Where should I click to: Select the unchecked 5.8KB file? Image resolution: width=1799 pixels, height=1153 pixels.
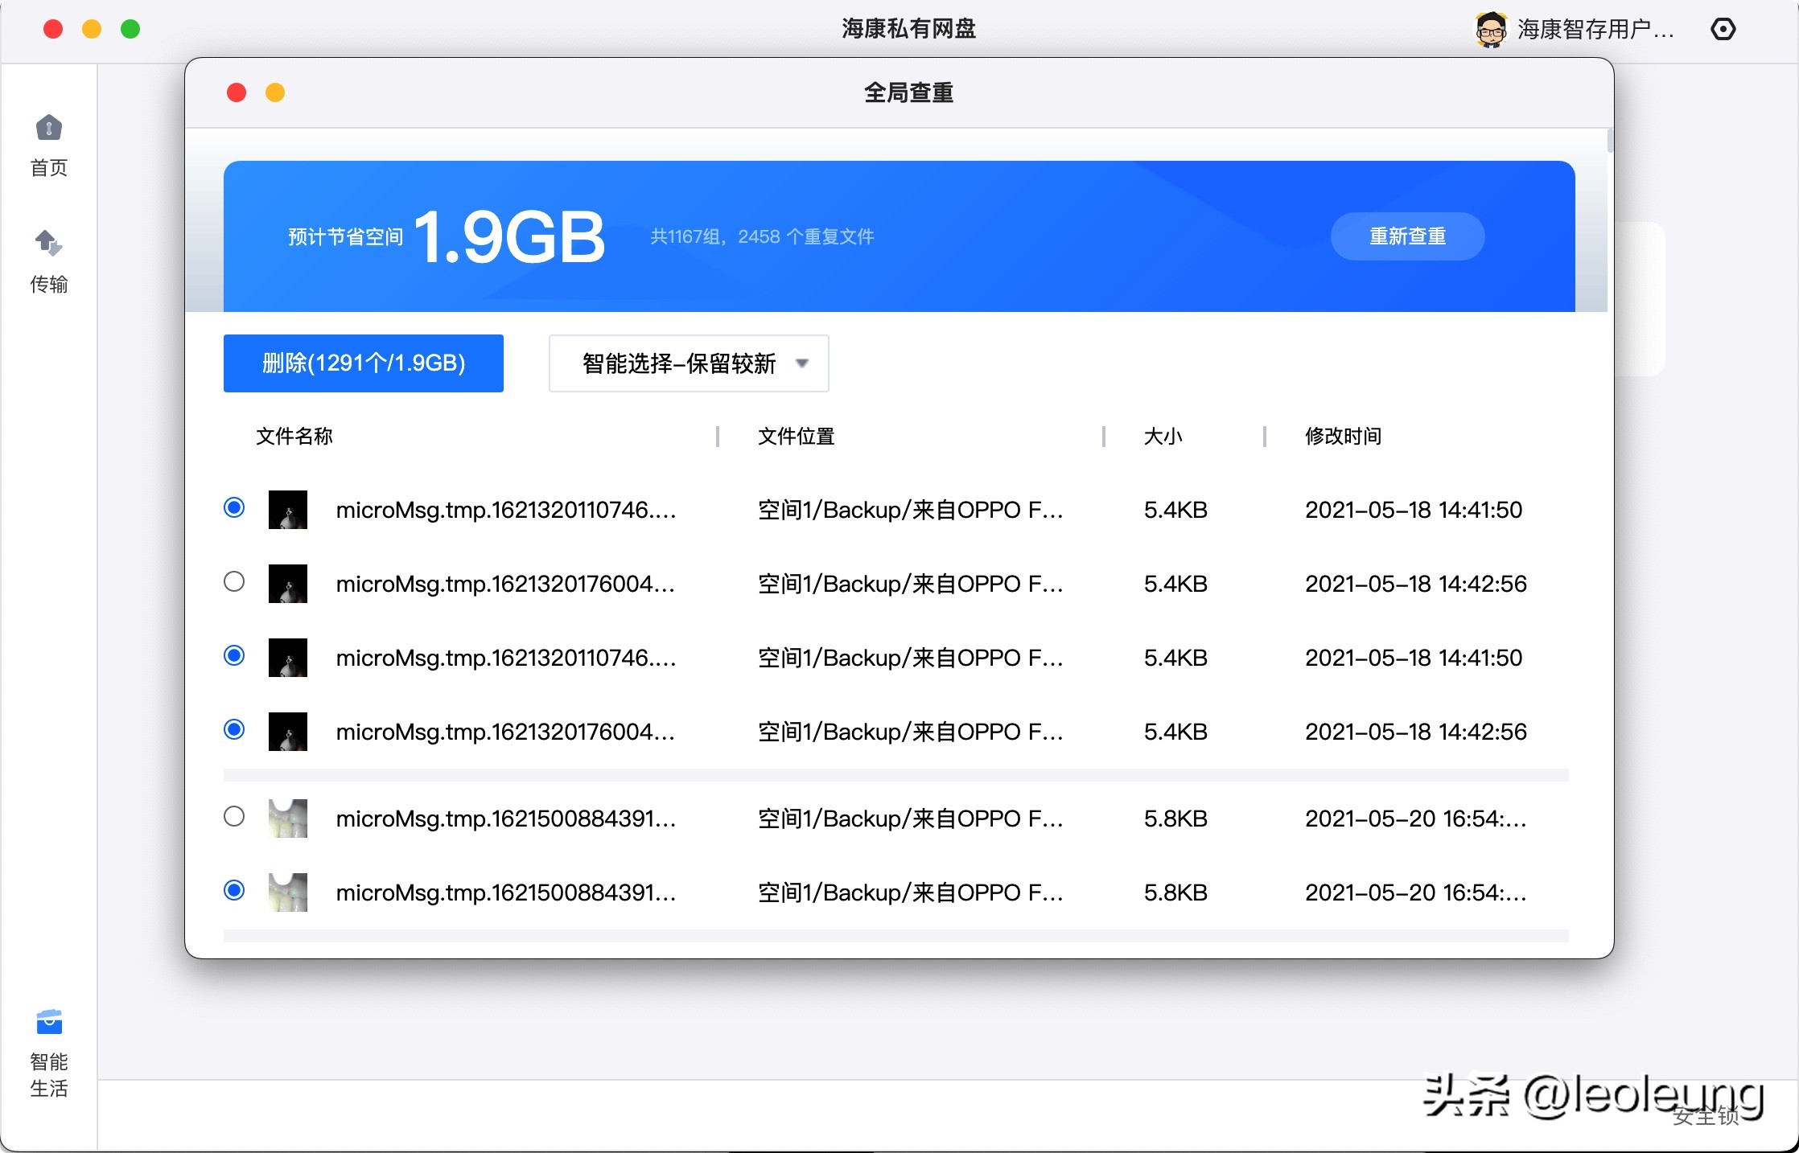234,816
